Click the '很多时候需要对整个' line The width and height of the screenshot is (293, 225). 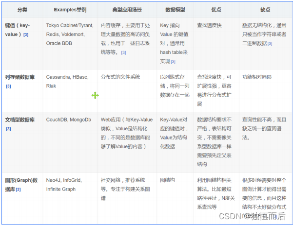tap(264, 180)
